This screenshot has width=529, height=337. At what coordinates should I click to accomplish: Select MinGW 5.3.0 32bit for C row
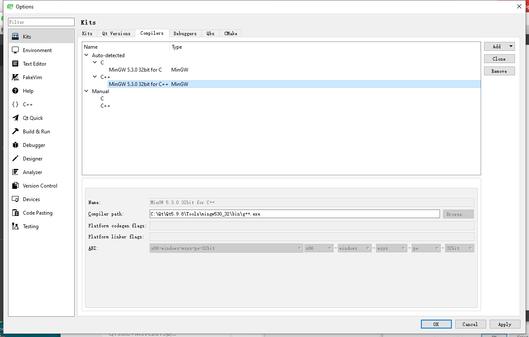click(281, 70)
